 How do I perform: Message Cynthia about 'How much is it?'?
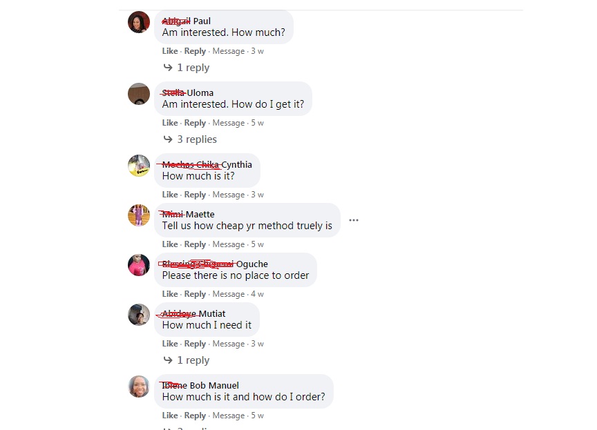[229, 195]
